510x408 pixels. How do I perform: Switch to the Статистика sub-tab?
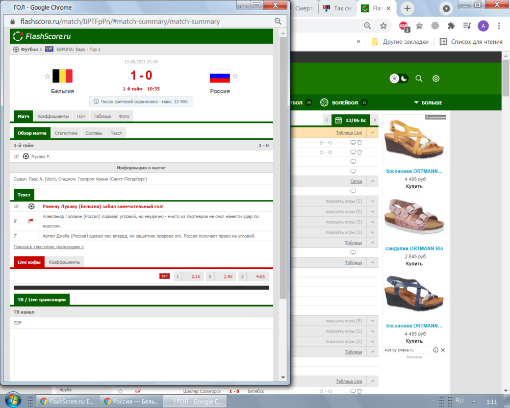click(66, 133)
